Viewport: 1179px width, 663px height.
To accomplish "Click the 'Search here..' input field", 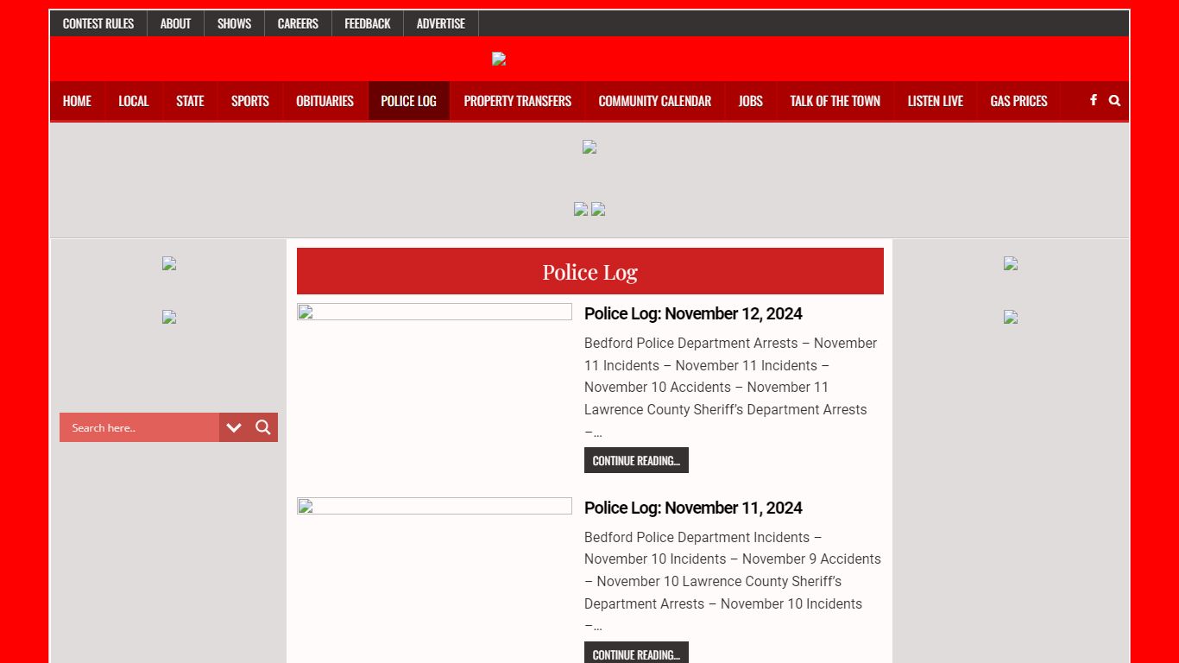I will pyautogui.click(x=139, y=427).
